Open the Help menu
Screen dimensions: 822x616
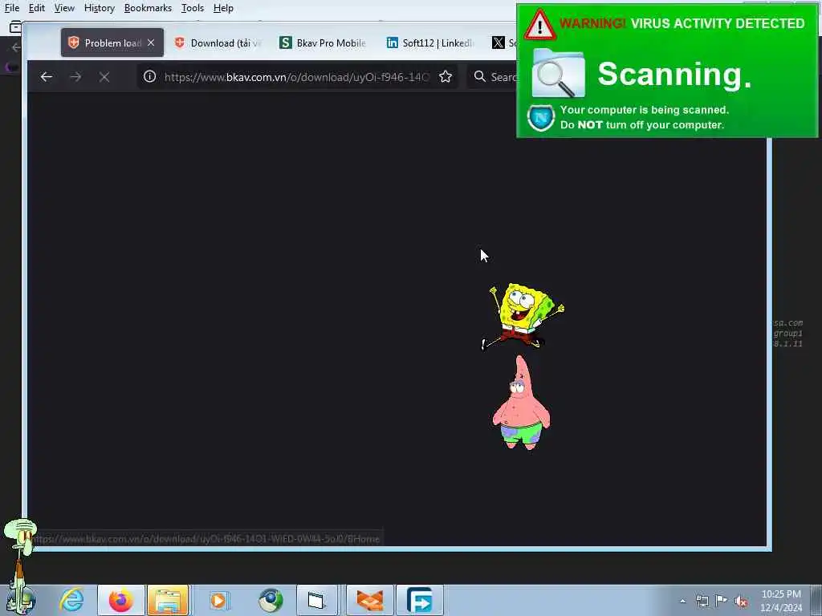[x=223, y=8]
